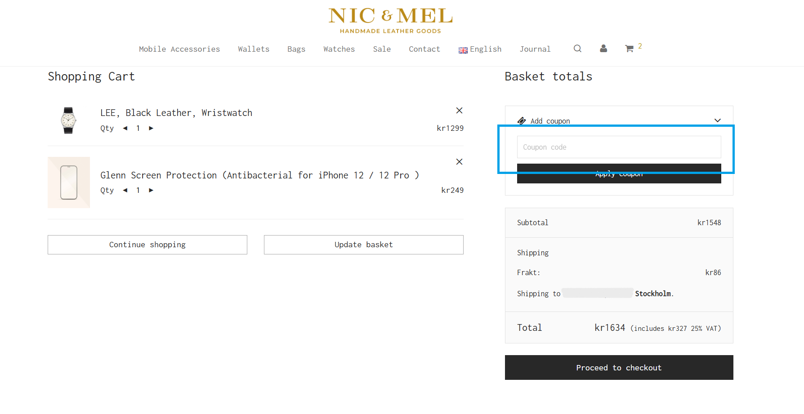This screenshot has width=804, height=414.
Task: Collapse the Add coupon chevron
Action: [x=718, y=120]
